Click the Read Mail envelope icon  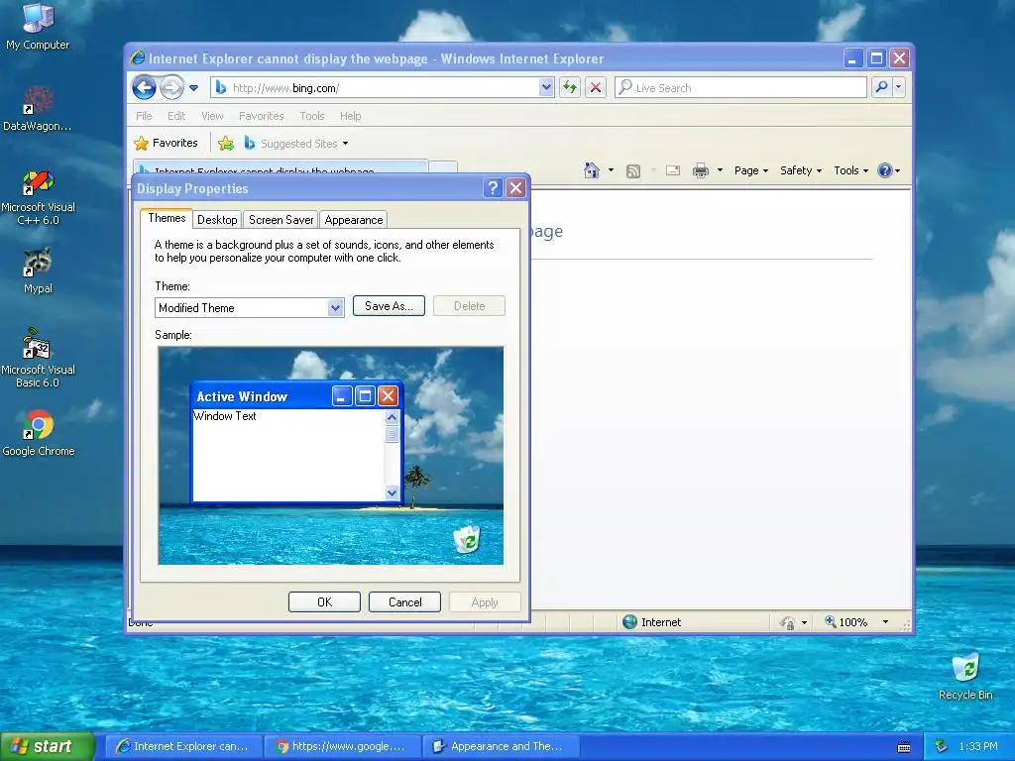pyautogui.click(x=673, y=170)
